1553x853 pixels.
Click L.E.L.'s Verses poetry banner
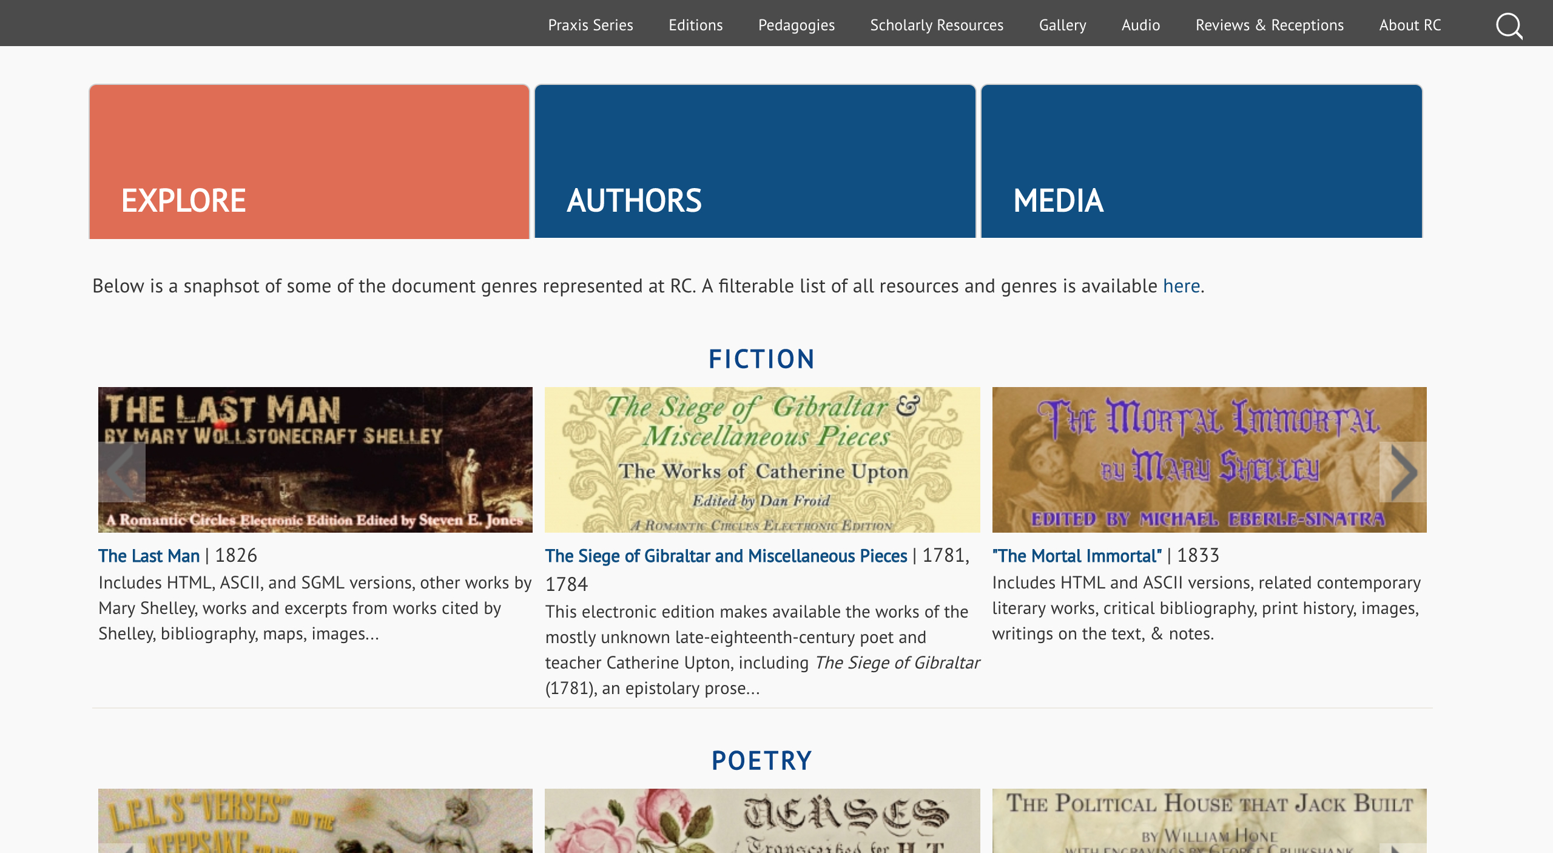coord(315,821)
